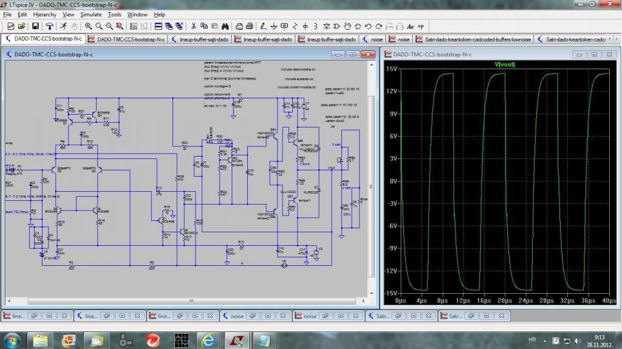Add a SPICE directive with .op

coord(421,26)
